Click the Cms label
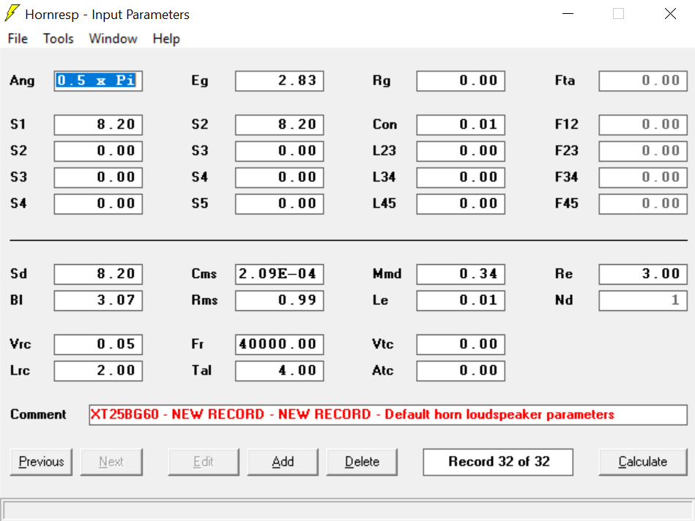Image resolution: width=695 pixels, height=521 pixels. pyautogui.click(x=204, y=274)
